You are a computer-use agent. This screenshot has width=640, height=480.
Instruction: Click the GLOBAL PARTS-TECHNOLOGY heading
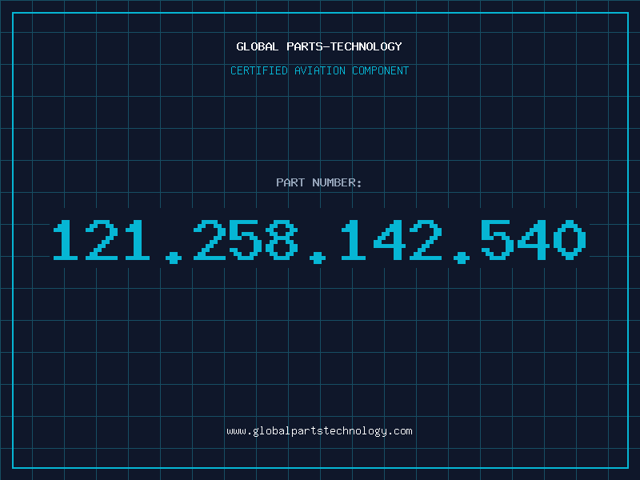[x=319, y=46]
